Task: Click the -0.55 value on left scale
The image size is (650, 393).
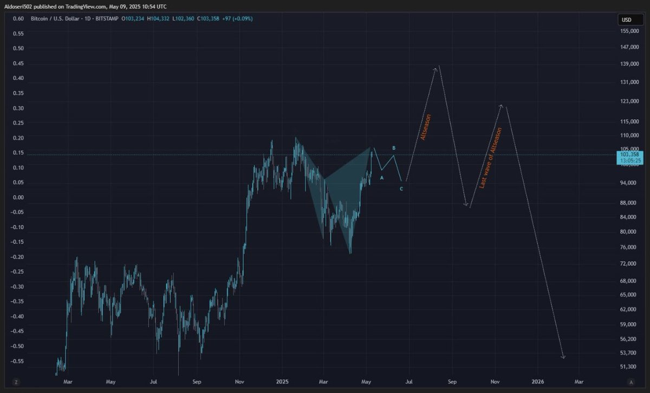Action: (18, 361)
